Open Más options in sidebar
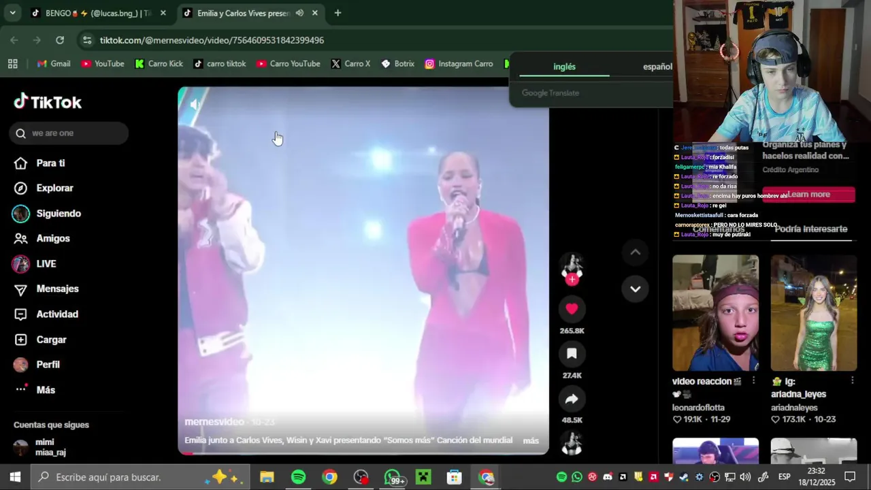871x490 pixels. (46, 390)
